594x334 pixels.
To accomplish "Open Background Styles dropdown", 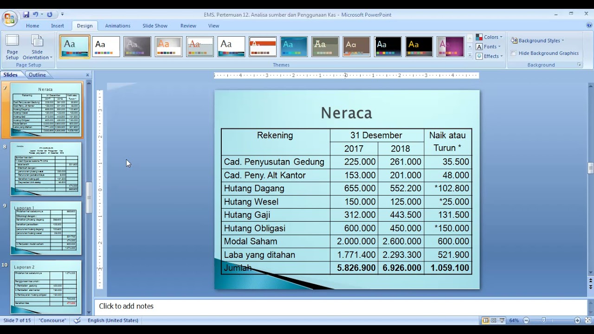I will click(x=537, y=40).
